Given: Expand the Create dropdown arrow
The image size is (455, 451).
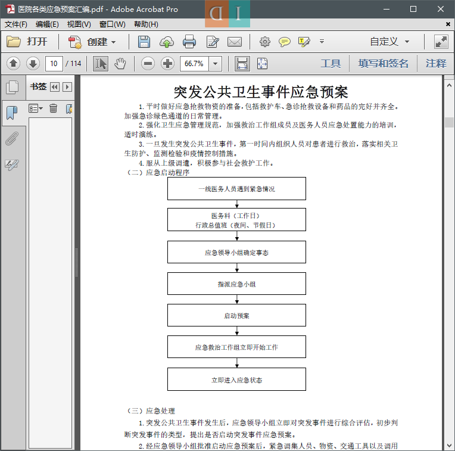Looking at the screenshot, I should [x=114, y=42].
